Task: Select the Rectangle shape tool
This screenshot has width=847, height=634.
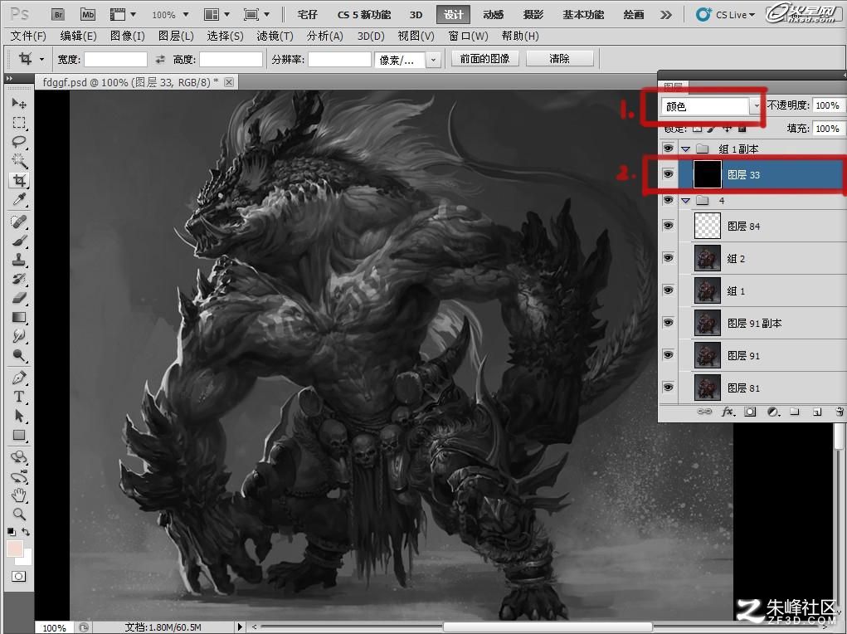Action: click(x=19, y=435)
